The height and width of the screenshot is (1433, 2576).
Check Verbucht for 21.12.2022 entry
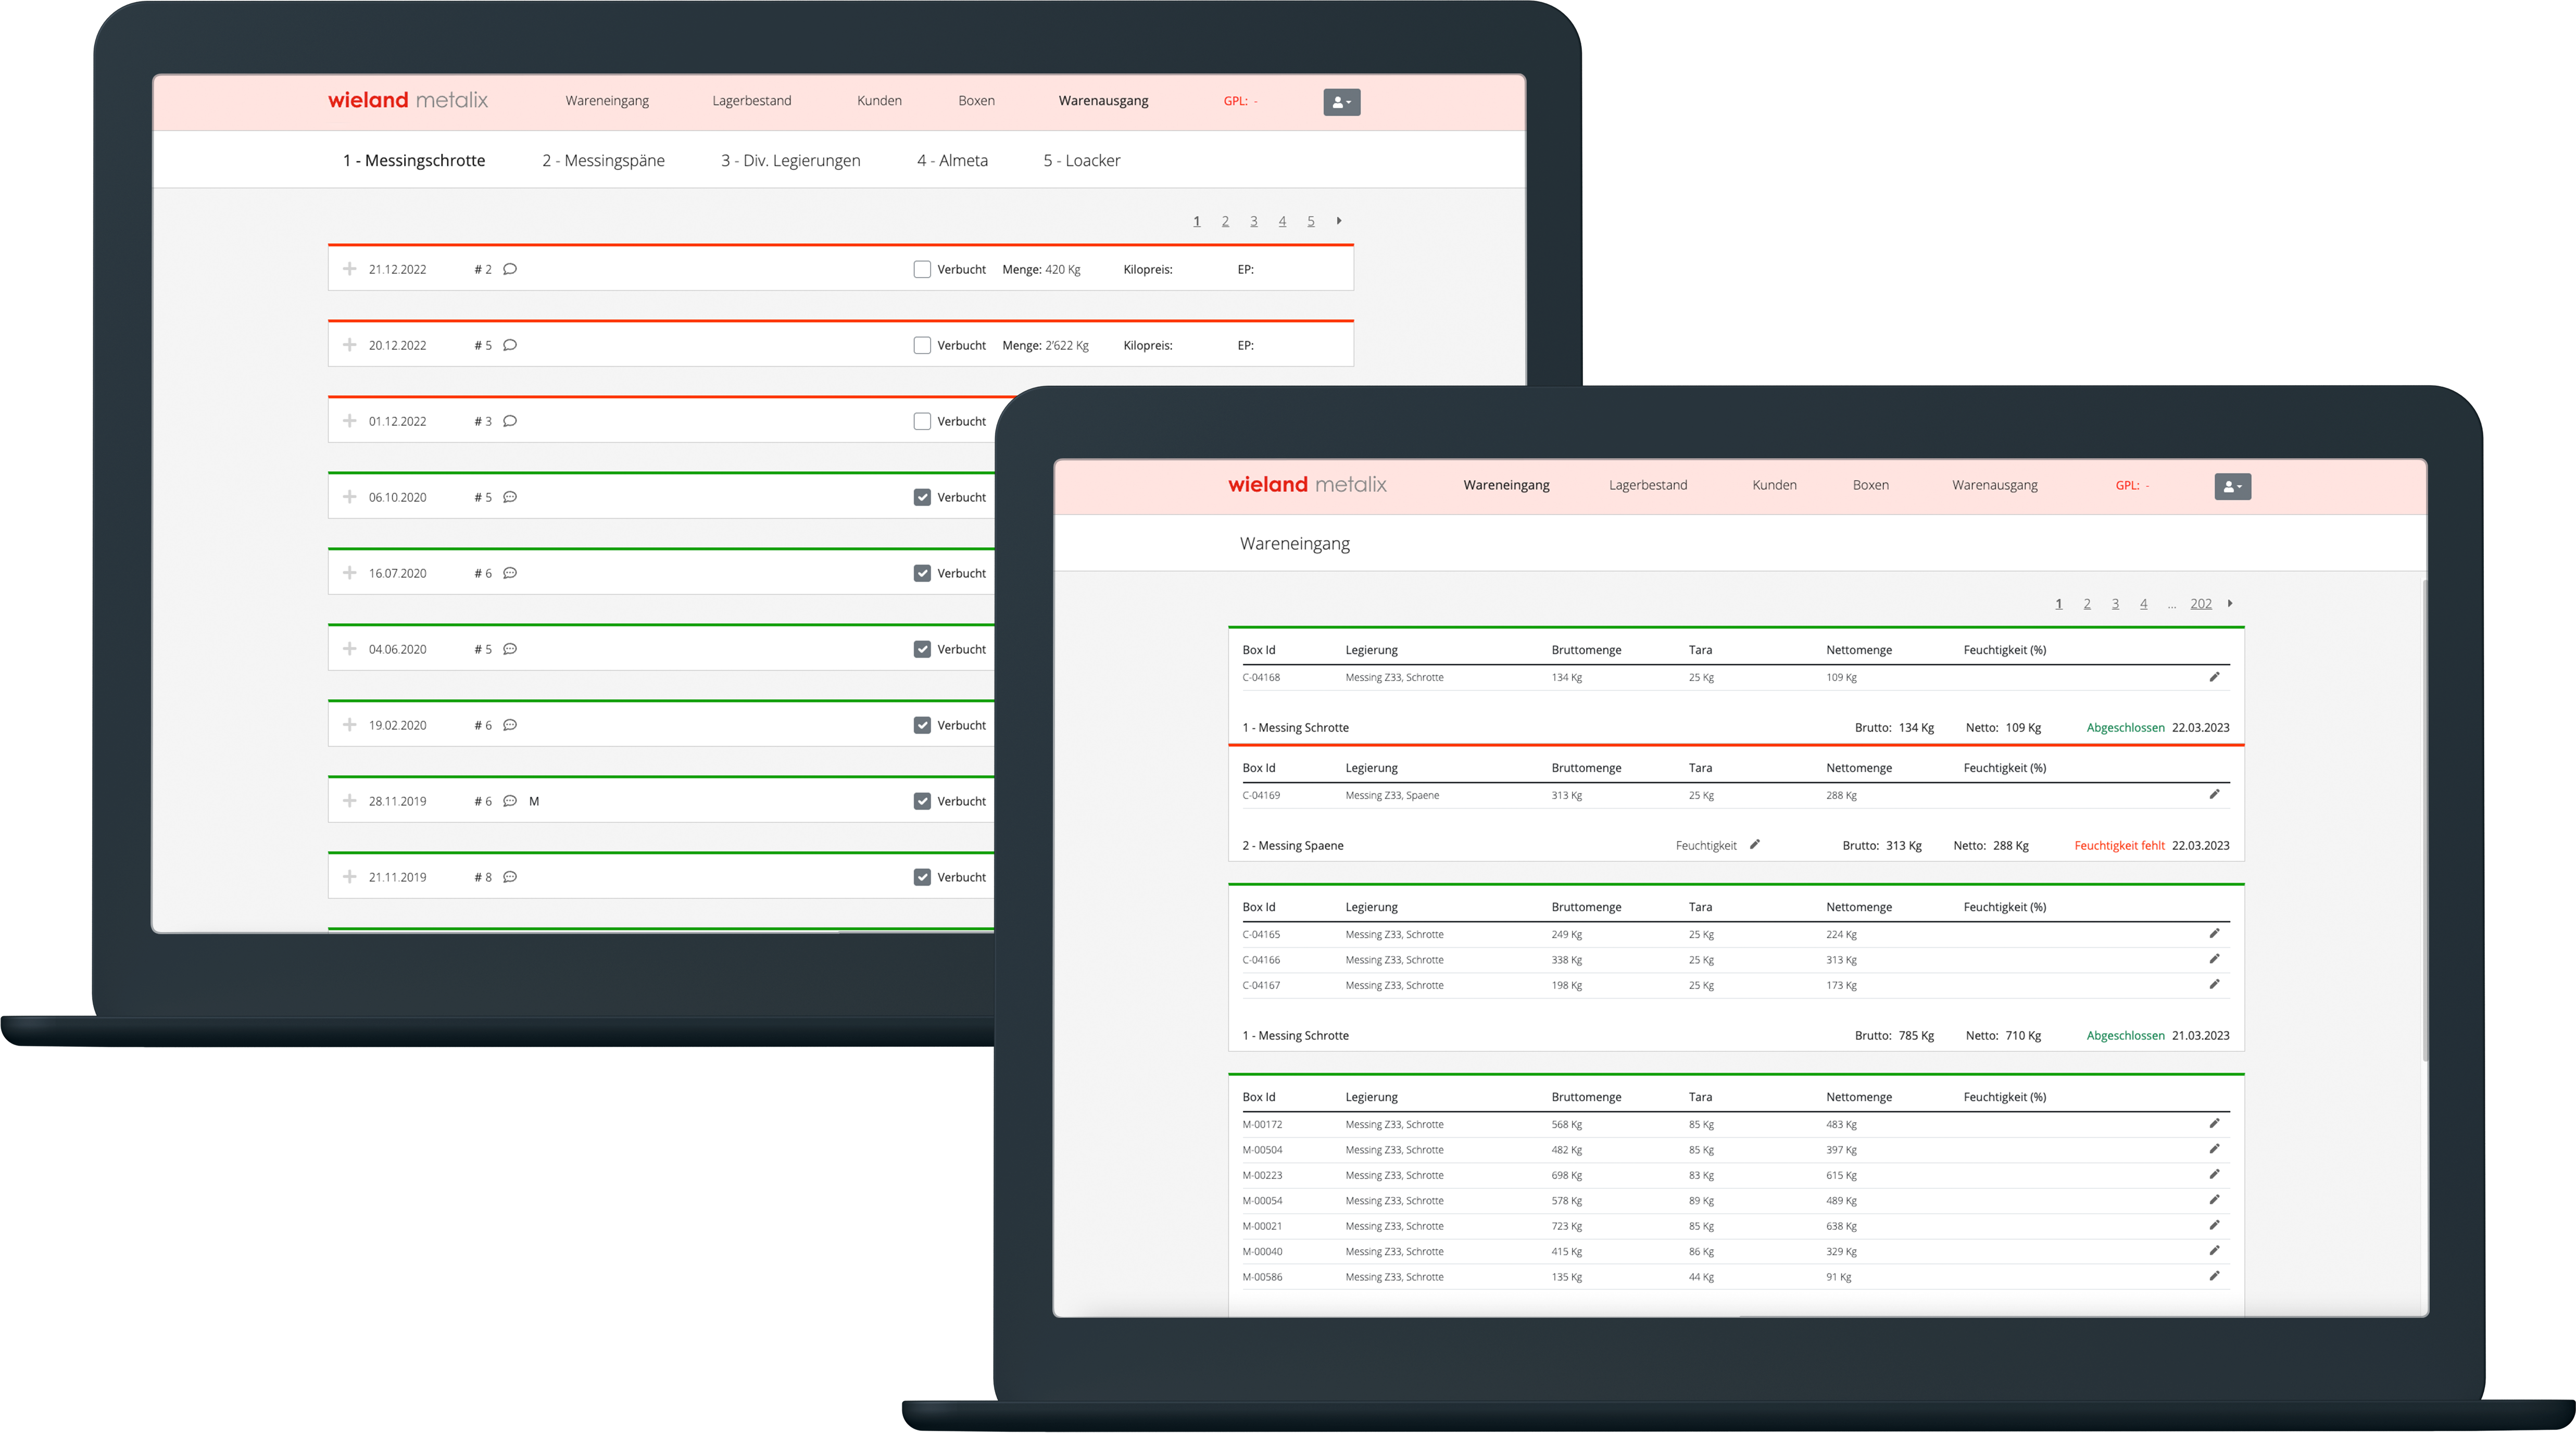pos(922,269)
